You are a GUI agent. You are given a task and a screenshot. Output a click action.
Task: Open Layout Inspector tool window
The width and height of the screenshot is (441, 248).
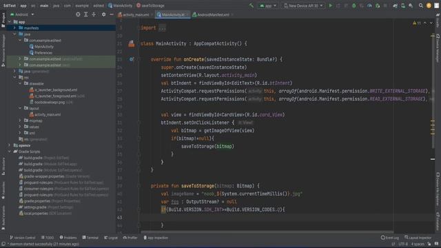418,238
